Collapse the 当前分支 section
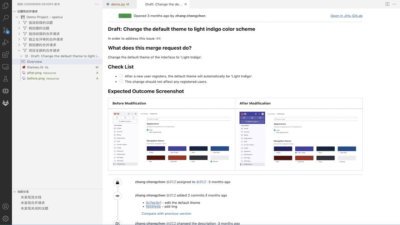This screenshot has height=225, width=400. 14,192
